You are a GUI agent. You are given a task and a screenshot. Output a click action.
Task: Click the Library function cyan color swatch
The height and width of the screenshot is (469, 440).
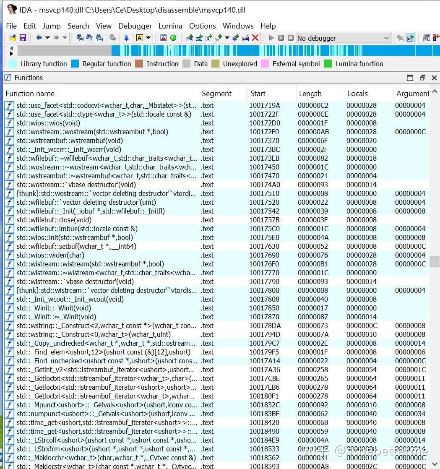(13, 64)
